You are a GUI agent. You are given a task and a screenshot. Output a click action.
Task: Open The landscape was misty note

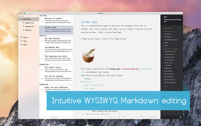[56, 59]
